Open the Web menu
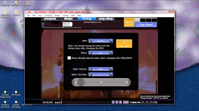Screen dimensions: 199x111 tap(73, 15)
